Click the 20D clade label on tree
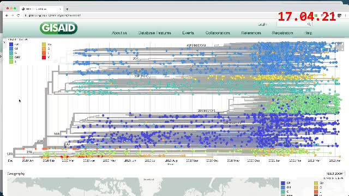Screen dimensions: 349x196 (x=67, y=144)
